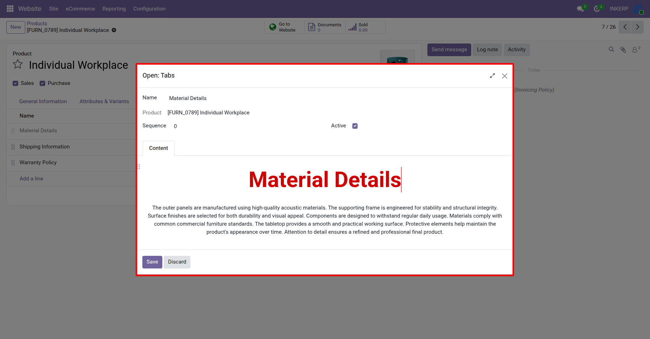Viewport: 650px width, 339px height.
Task: Open the Documents smart button
Action: pos(325,27)
